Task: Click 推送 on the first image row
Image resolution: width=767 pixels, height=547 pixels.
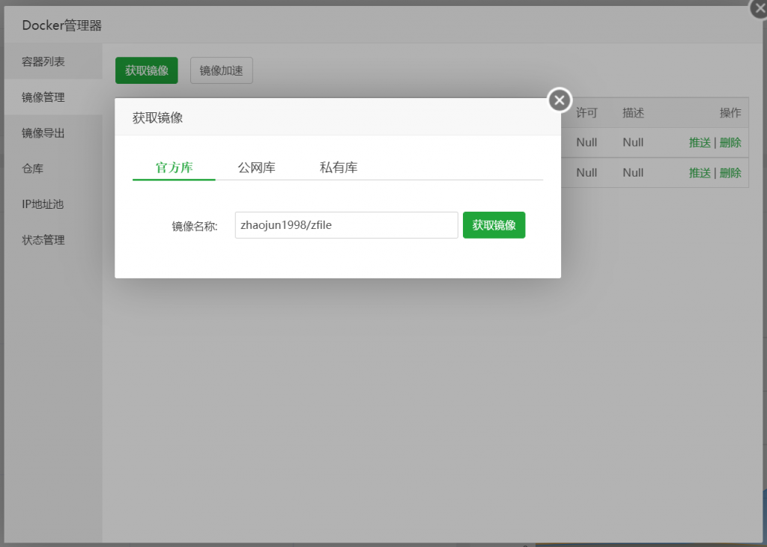Action: [x=699, y=142]
